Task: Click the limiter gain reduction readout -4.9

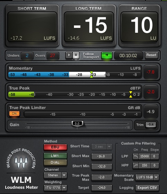Action: point(151,111)
